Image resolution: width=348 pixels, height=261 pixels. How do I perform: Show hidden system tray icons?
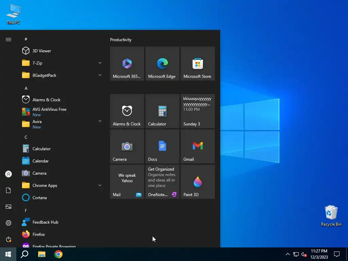[288, 254]
